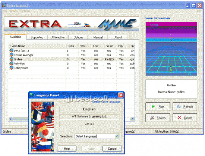This screenshot has height=156, width=205.
Task: Click the Search button
Action: click(158, 118)
